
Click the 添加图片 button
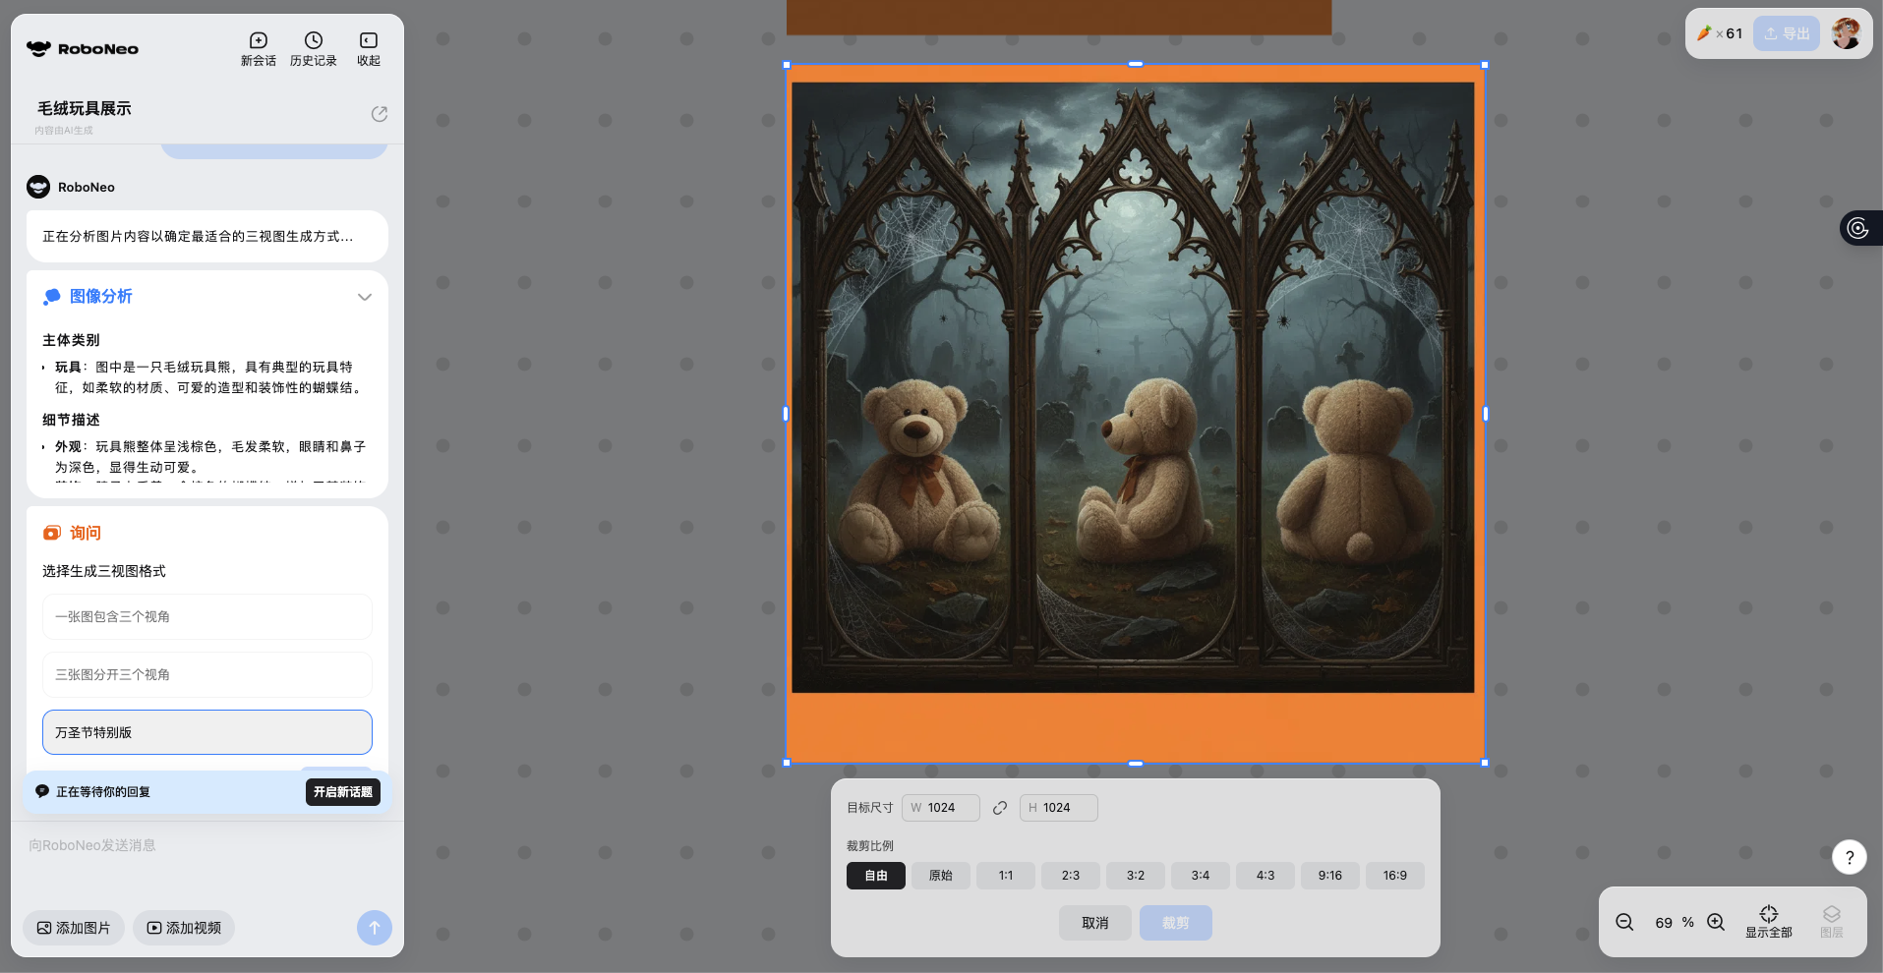74,928
